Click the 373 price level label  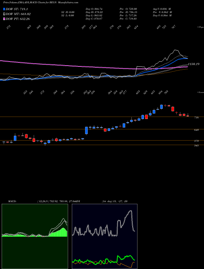pos(197,141)
